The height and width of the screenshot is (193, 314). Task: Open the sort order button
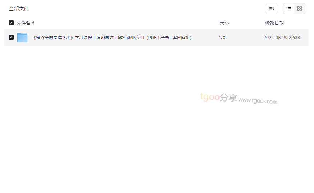coord(271,9)
